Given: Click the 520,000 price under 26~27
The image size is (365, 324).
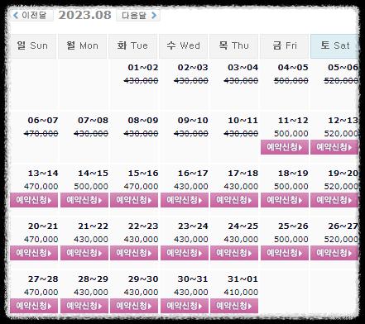Looking at the screenshot, I should click(x=341, y=240).
